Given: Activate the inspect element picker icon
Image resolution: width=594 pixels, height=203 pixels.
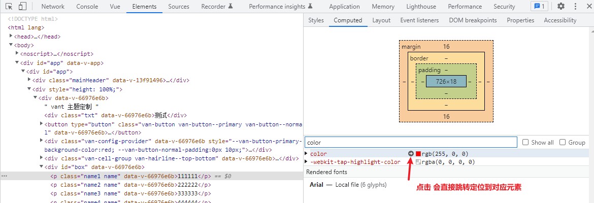Looking at the screenshot, I should [10, 7].
